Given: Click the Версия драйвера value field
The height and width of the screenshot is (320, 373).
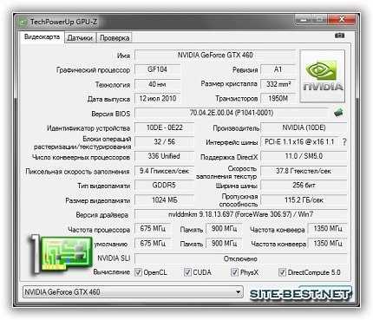Looking at the screenshot, I should click(241, 215).
